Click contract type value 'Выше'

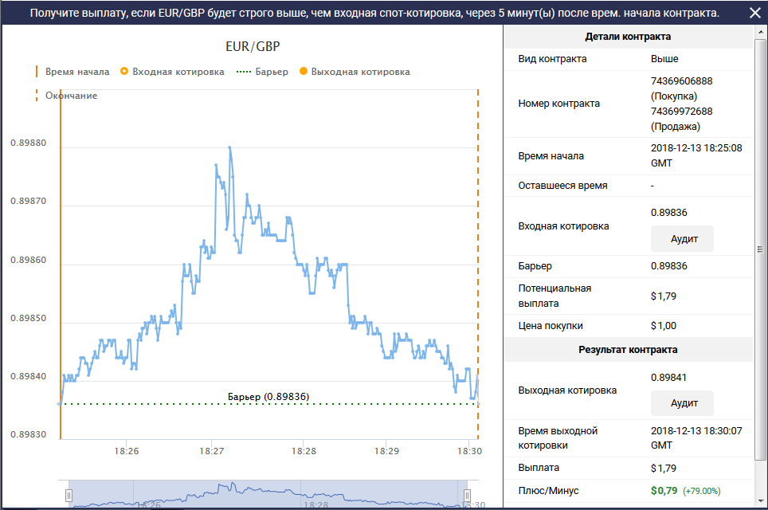(x=664, y=59)
